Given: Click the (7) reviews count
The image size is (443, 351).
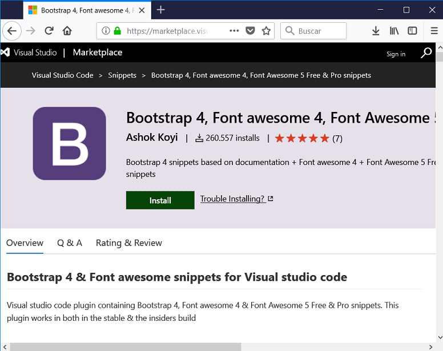Looking at the screenshot, I should click(337, 139).
